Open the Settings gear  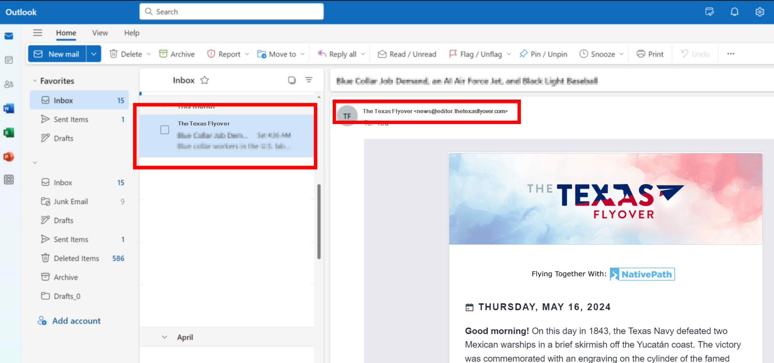[760, 12]
